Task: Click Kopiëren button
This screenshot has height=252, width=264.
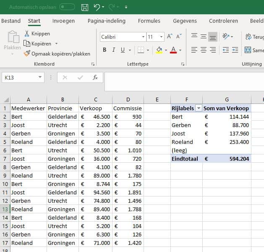Action: click(37, 44)
